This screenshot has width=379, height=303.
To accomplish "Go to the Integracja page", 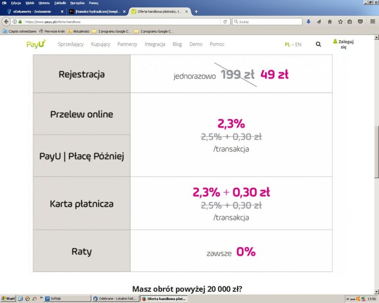I will click(x=155, y=44).
